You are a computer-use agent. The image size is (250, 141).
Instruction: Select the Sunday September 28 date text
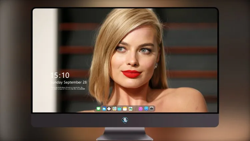point(69,82)
